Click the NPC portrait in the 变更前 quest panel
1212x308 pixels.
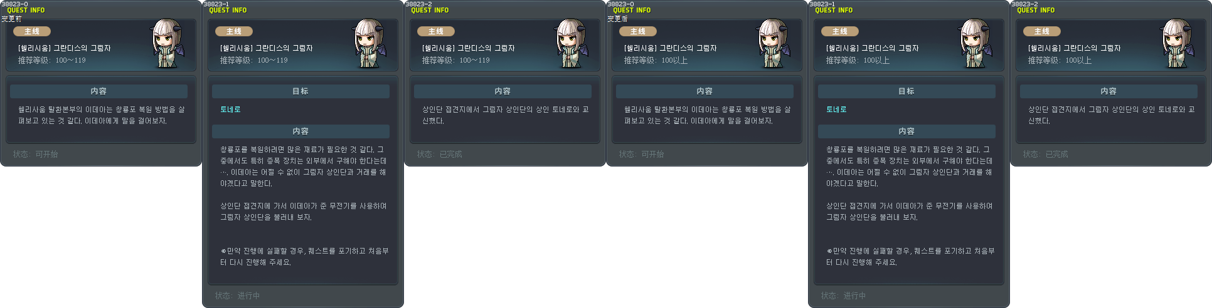click(x=168, y=44)
